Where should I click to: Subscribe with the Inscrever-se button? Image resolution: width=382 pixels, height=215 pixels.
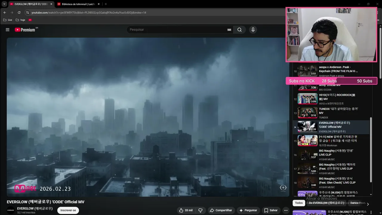point(68,210)
